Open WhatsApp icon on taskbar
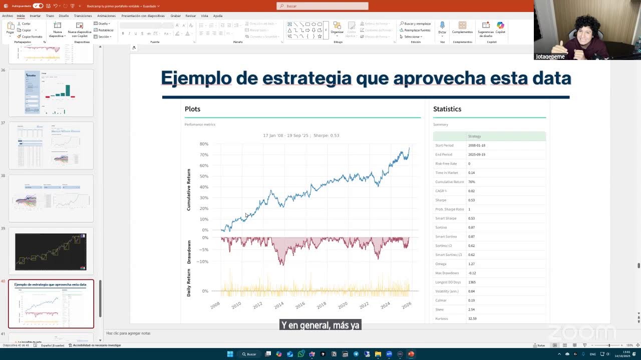The width and height of the screenshot is (641, 360). click(x=301, y=354)
